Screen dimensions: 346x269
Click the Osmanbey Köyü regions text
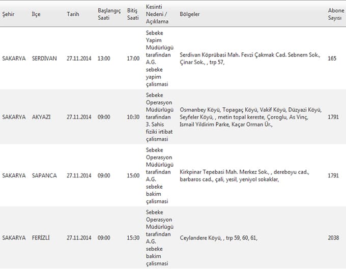[x=251, y=117]
